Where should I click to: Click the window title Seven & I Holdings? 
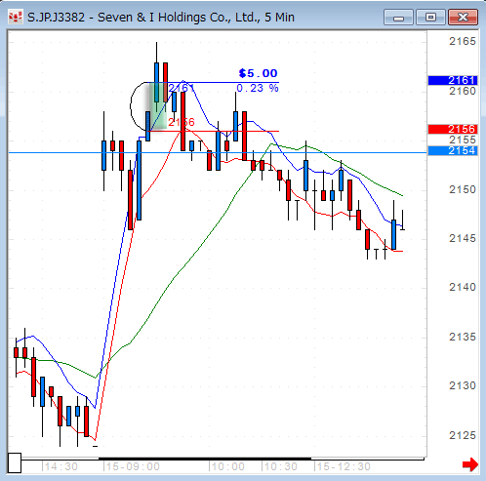coord(160,18)
